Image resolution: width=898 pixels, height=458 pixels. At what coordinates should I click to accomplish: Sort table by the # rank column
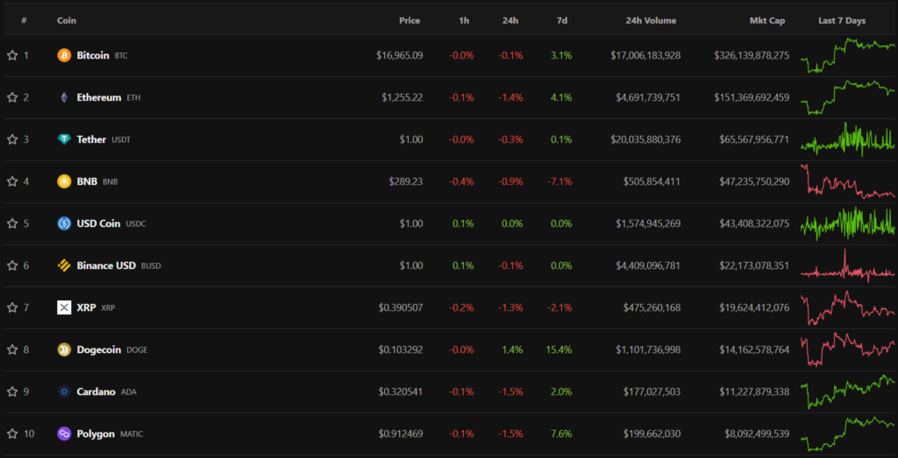click(24, 21)
